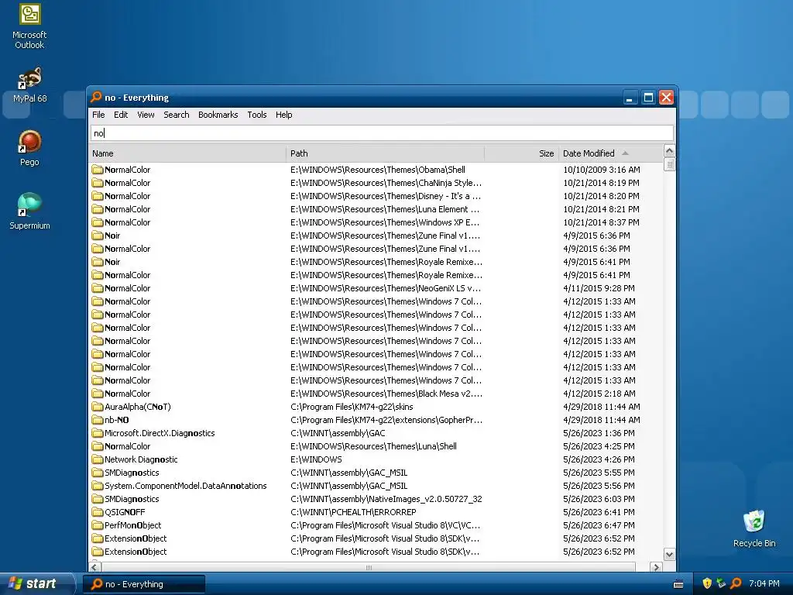Select NormalColor in NeoGeniX LS path
Screen dimensions: 793x595
(x=127, y=288)
